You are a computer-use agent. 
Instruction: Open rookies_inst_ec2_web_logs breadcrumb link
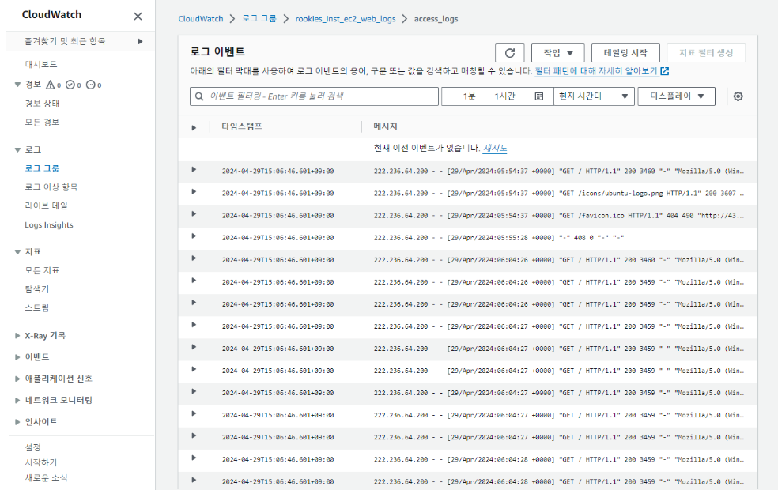346,19
